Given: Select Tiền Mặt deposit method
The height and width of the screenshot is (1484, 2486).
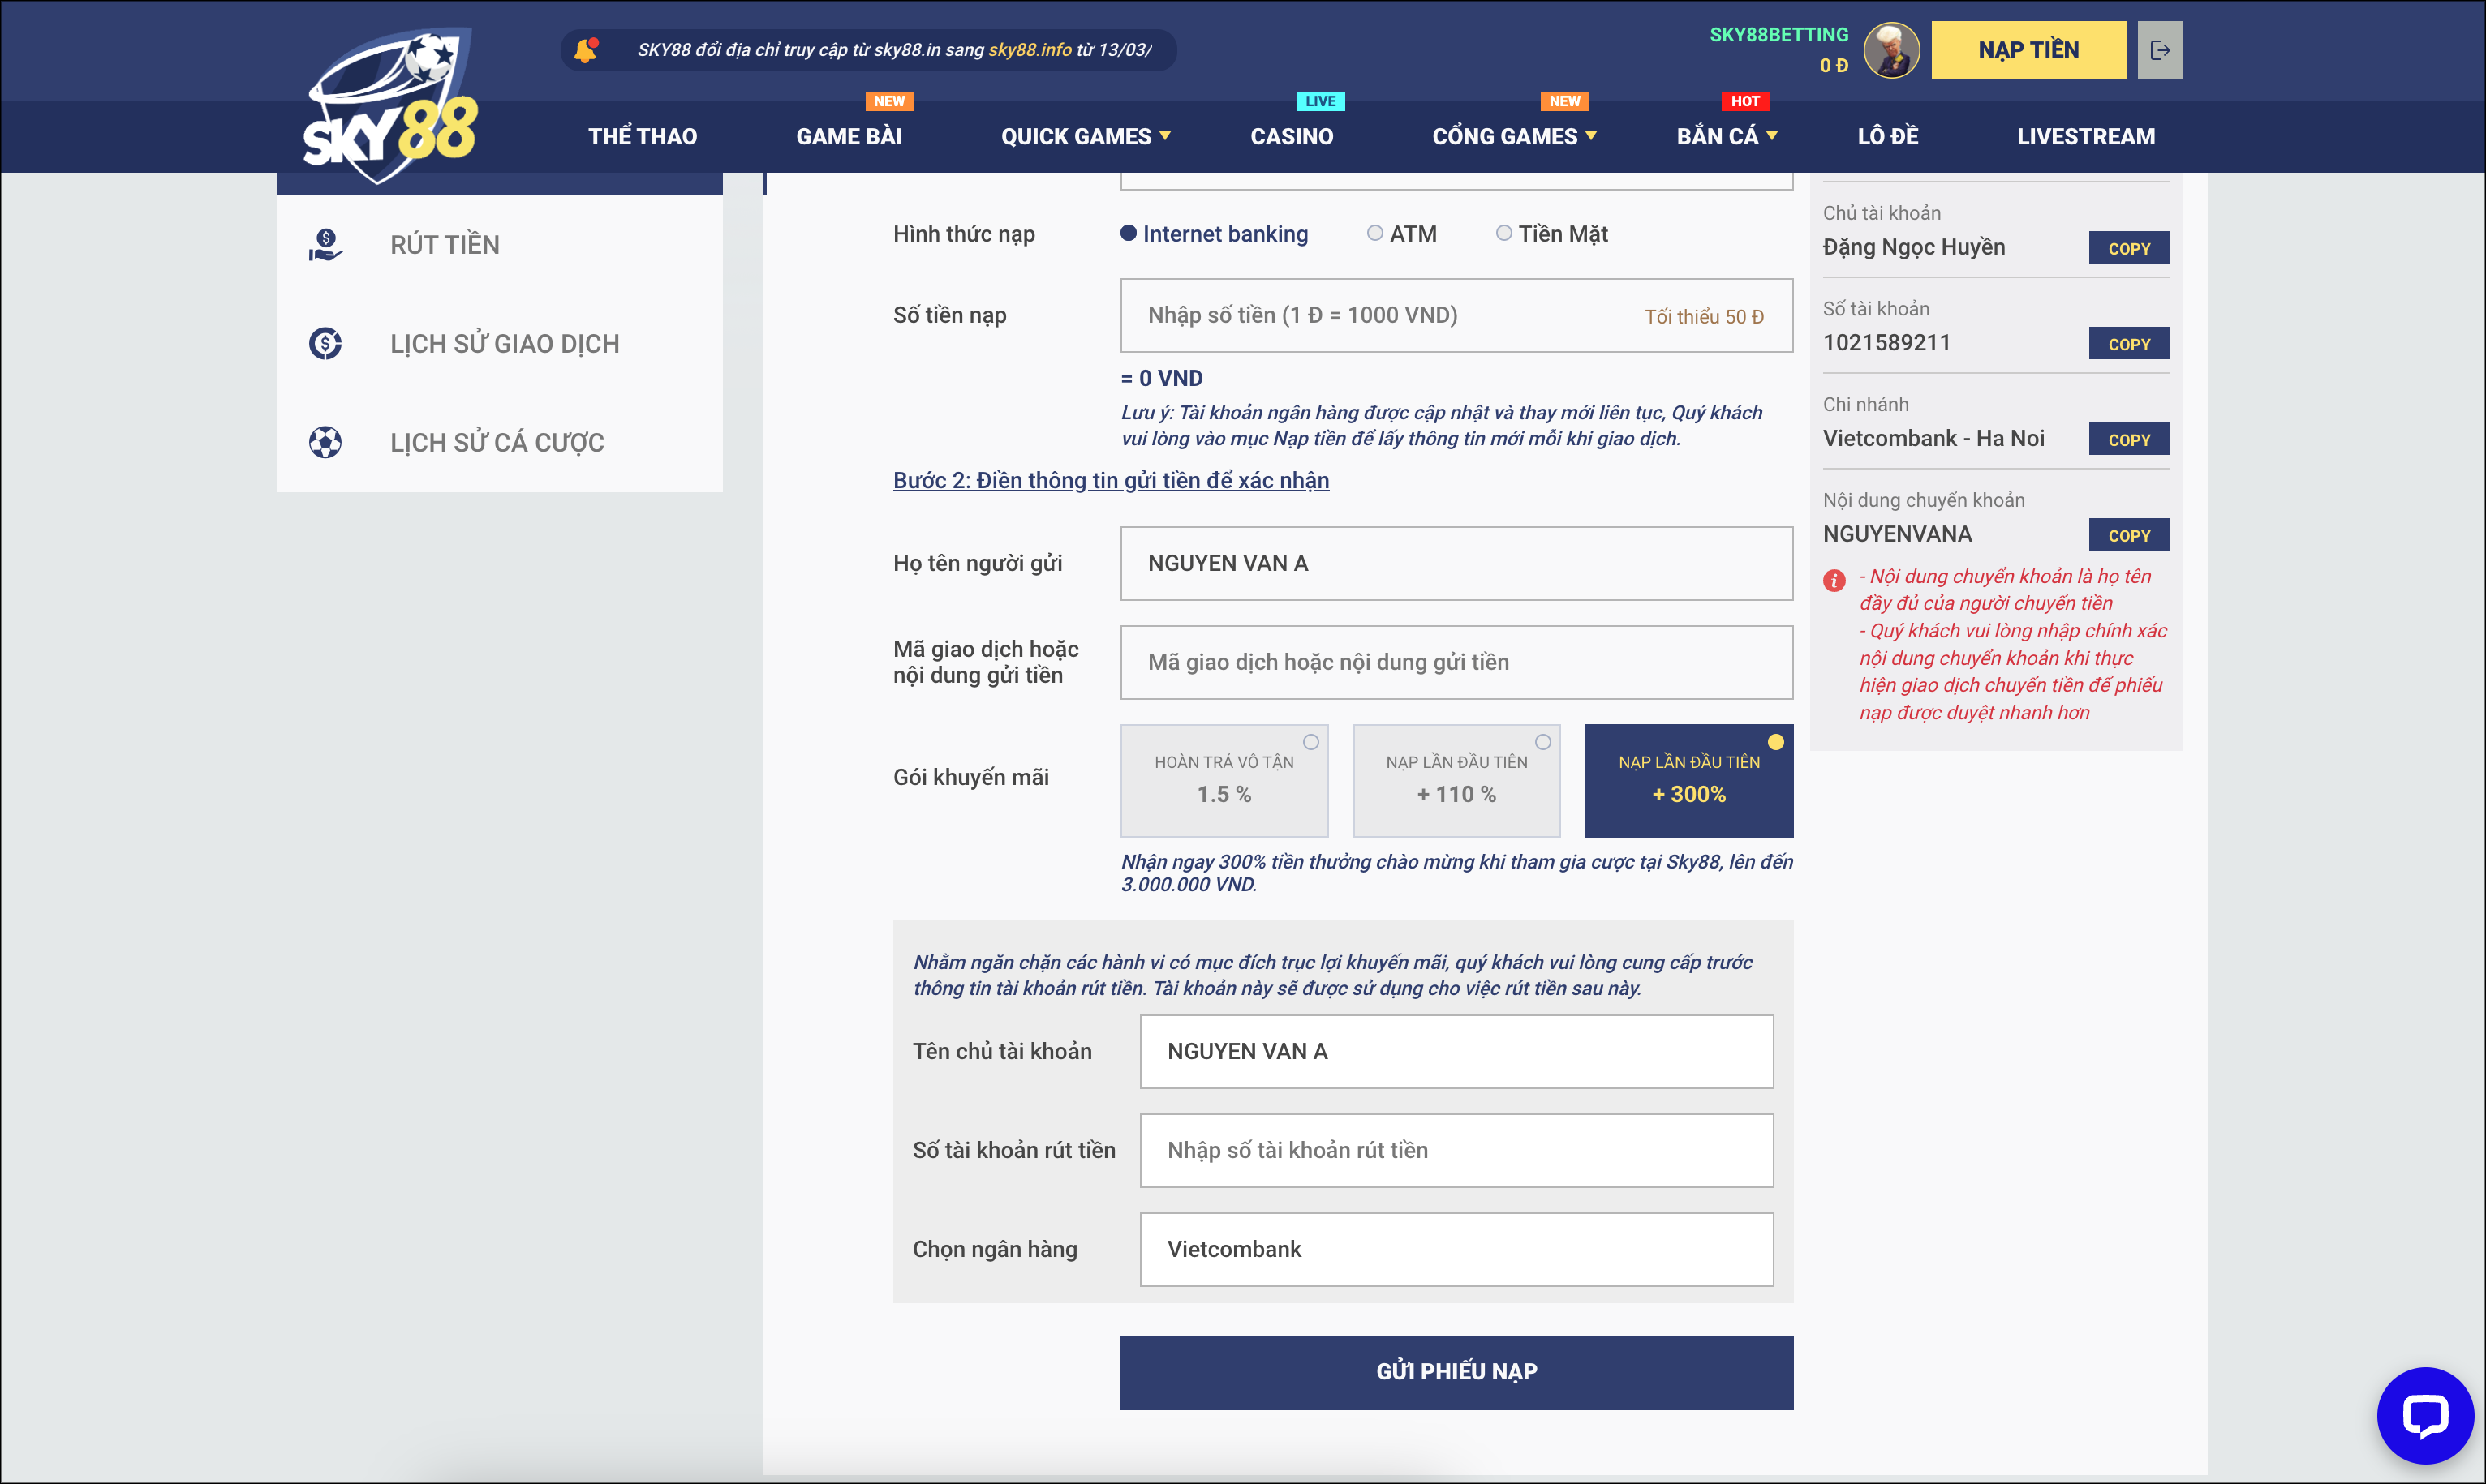Looking at the screenshot, I should pyautogui.click(x=1551, y=233).
